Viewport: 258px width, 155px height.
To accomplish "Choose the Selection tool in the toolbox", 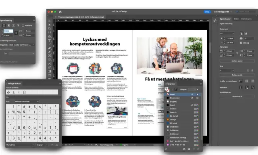I will pyautogui.click(x=50, y=21).
